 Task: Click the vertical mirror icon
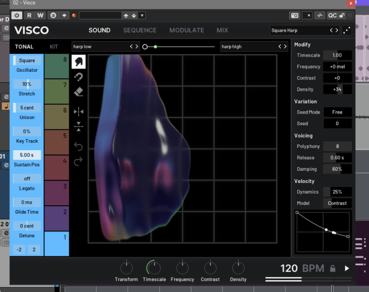tap(78, 126)
